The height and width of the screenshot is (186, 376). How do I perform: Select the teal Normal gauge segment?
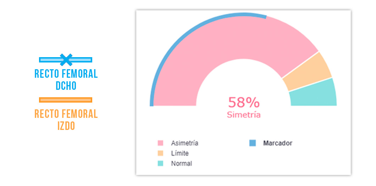point(313,93)
